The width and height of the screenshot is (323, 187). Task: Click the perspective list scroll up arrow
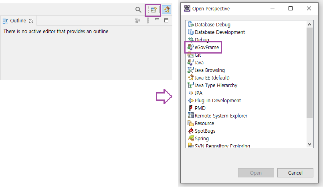coord(309,24)
